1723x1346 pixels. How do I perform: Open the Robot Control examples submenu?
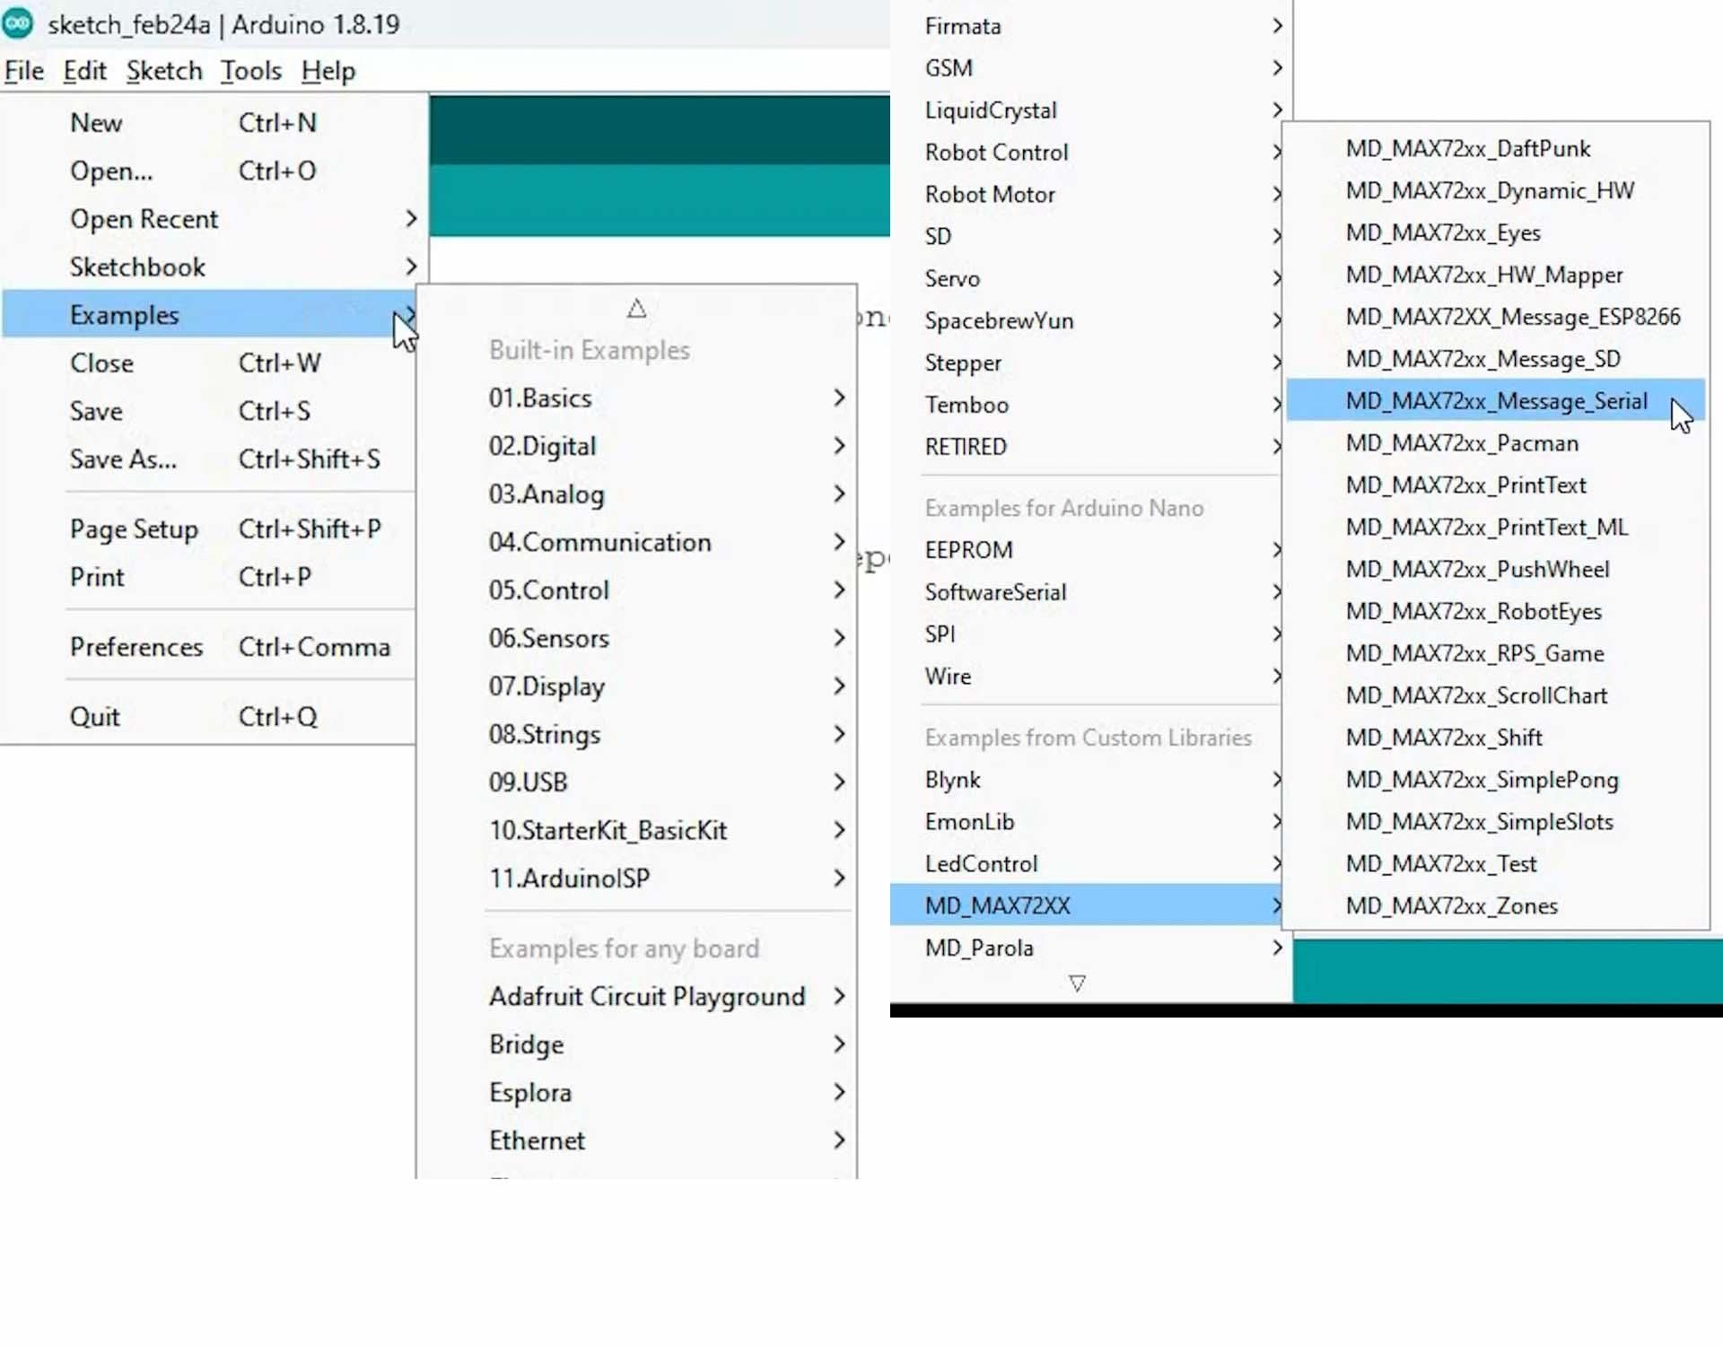pyautogui.click(x=1088, y=153)
